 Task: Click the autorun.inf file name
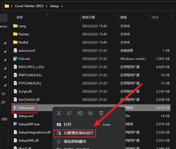[x=27, y=50]
